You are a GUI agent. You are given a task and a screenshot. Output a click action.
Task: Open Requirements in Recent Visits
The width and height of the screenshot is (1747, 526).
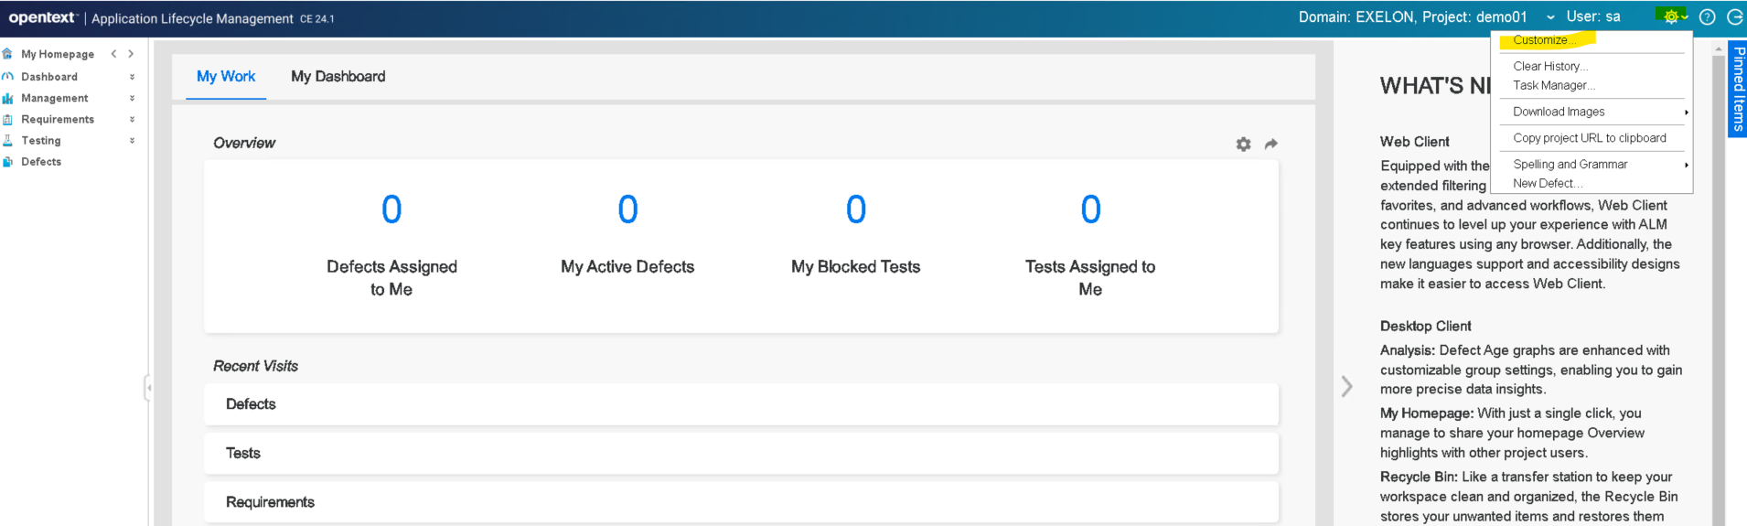[x=741, y=502]
